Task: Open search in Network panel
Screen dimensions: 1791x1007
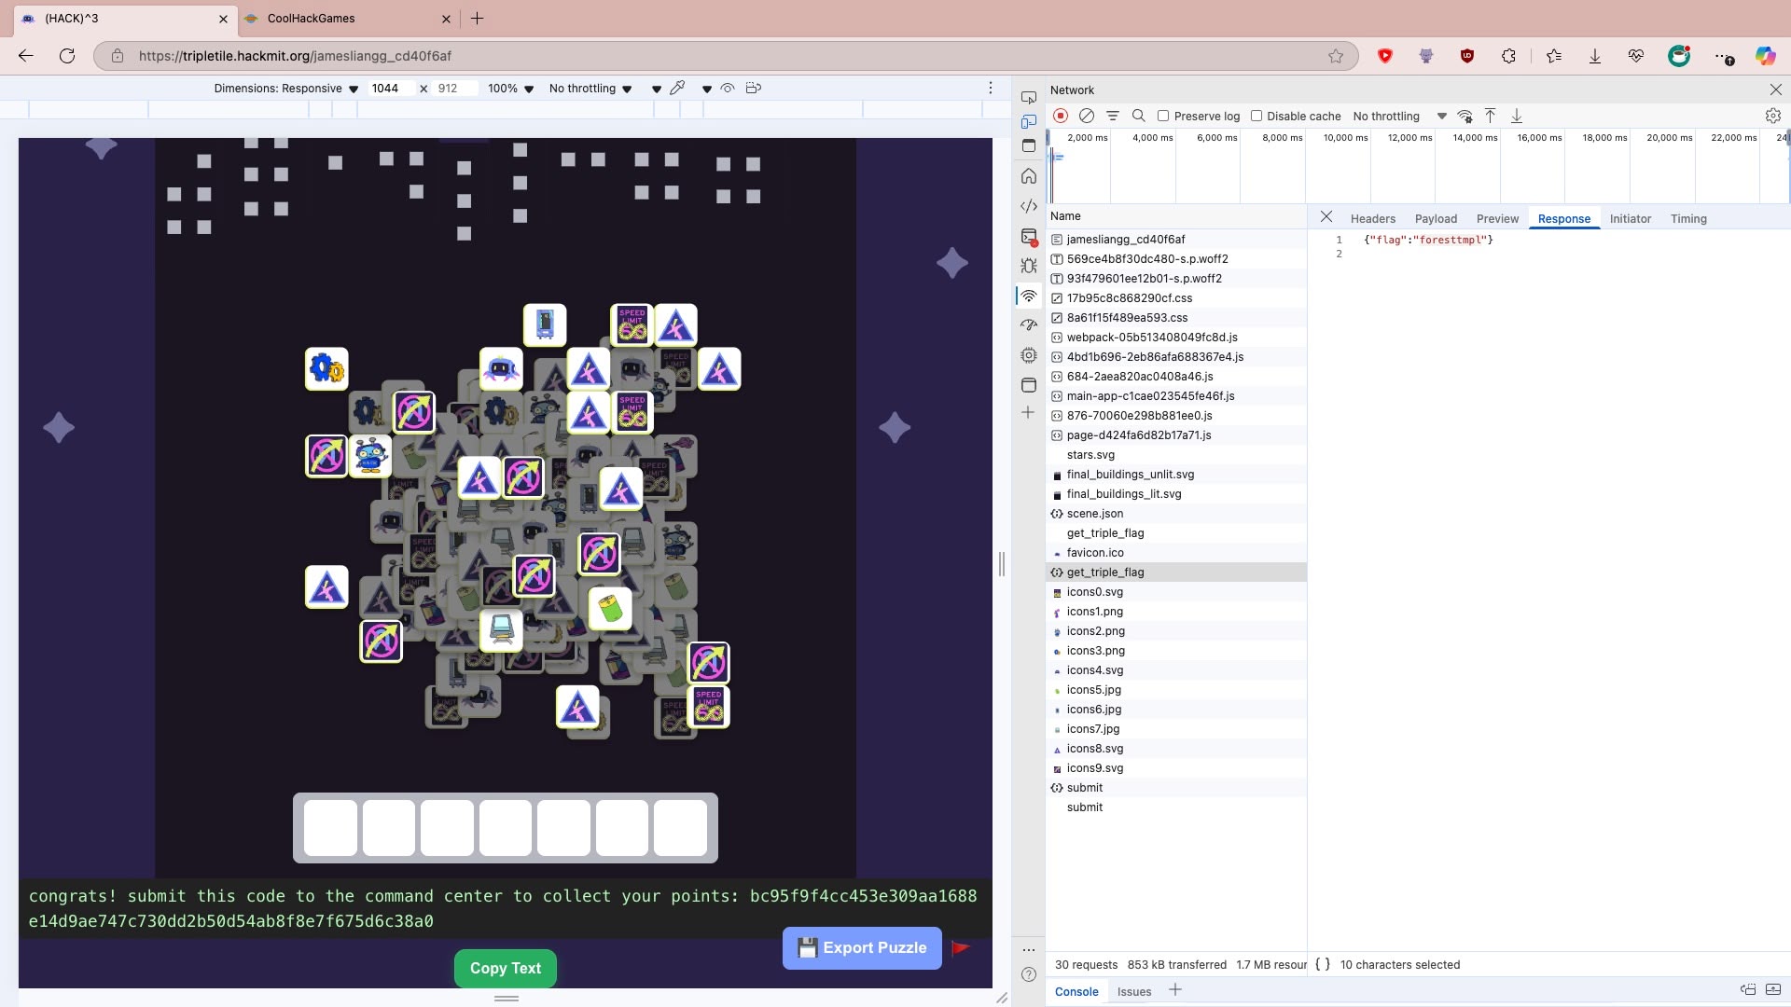Action: click(x=1139, y=116)
